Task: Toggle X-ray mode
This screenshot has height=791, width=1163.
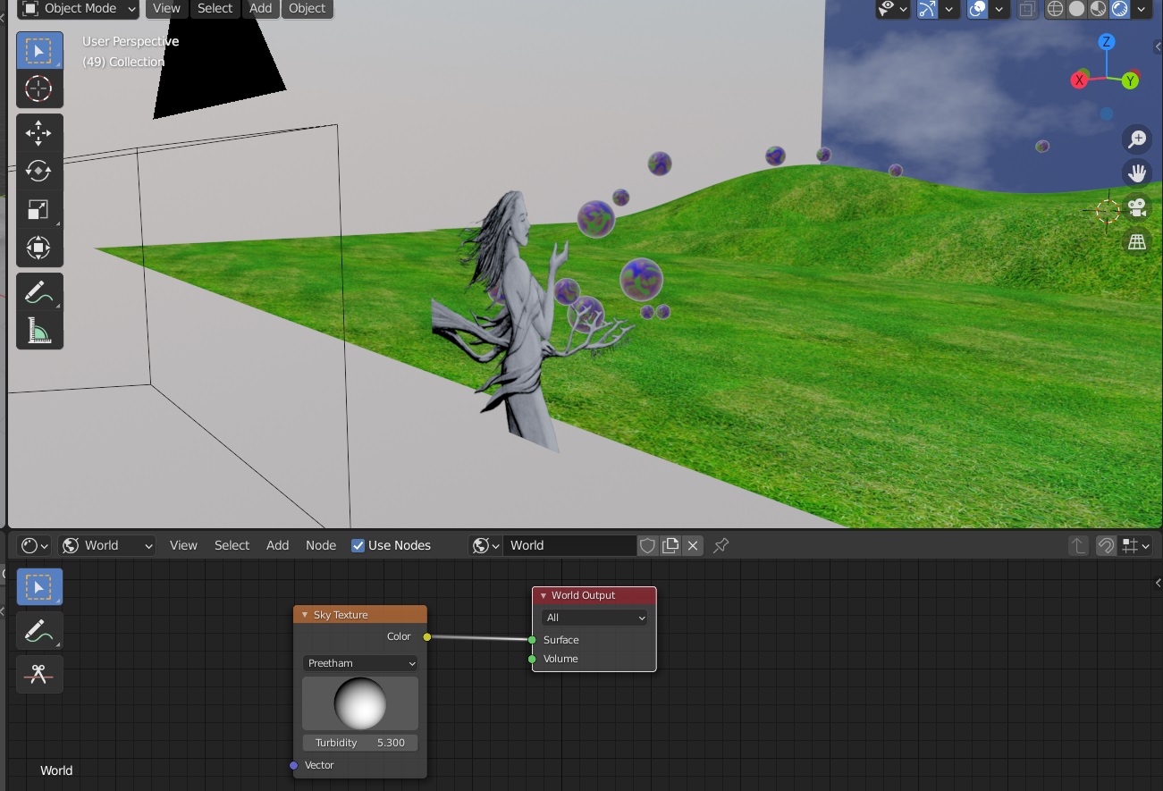Action: (1027, 9)
